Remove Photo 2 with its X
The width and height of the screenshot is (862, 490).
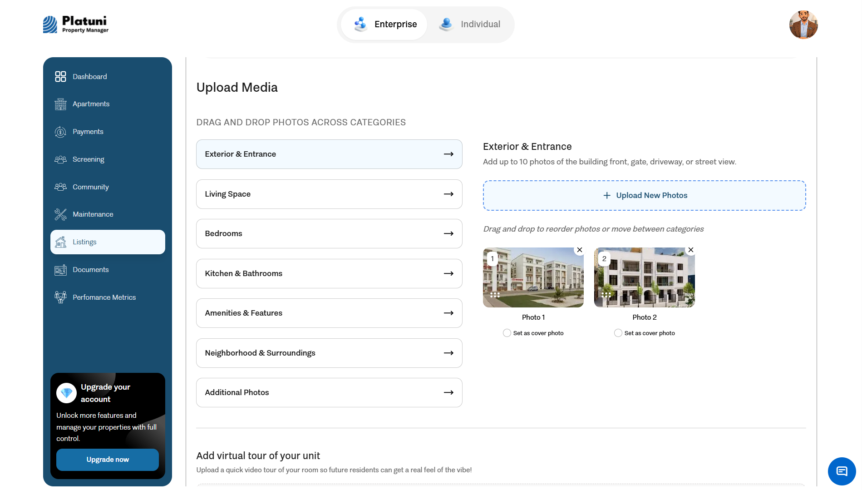(691, 250)
